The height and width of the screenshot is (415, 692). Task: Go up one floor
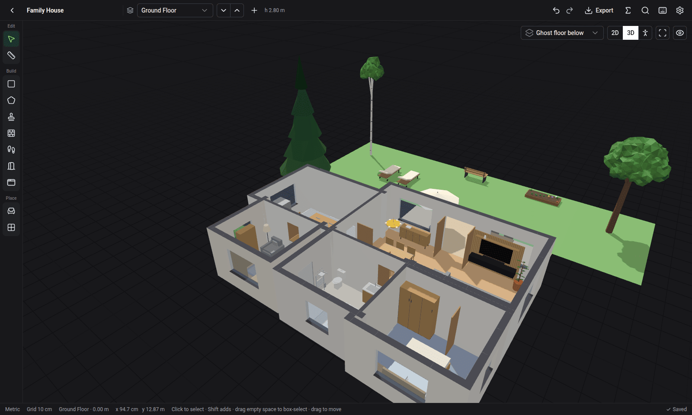(x=237, y=10)
